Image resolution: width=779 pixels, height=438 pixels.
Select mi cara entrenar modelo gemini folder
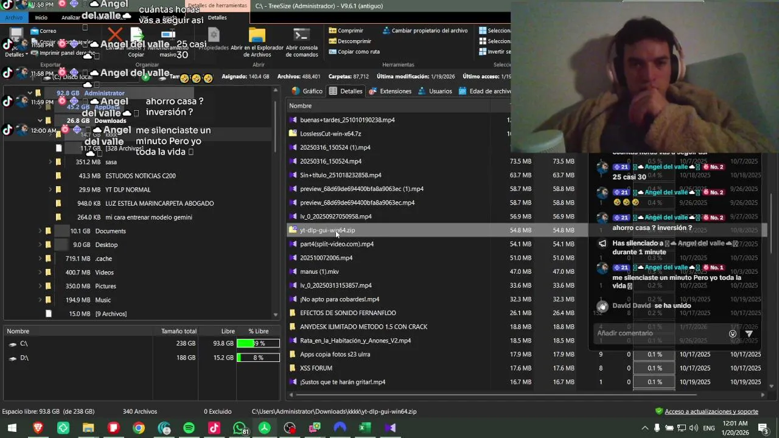point(148,217)
